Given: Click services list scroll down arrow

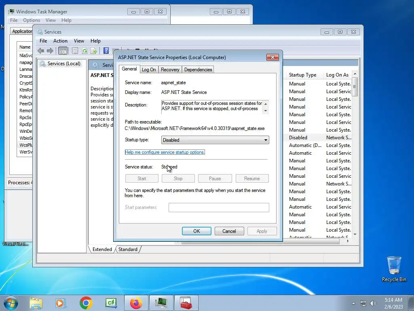Looking at the screenshot, I should pos(355,234).
